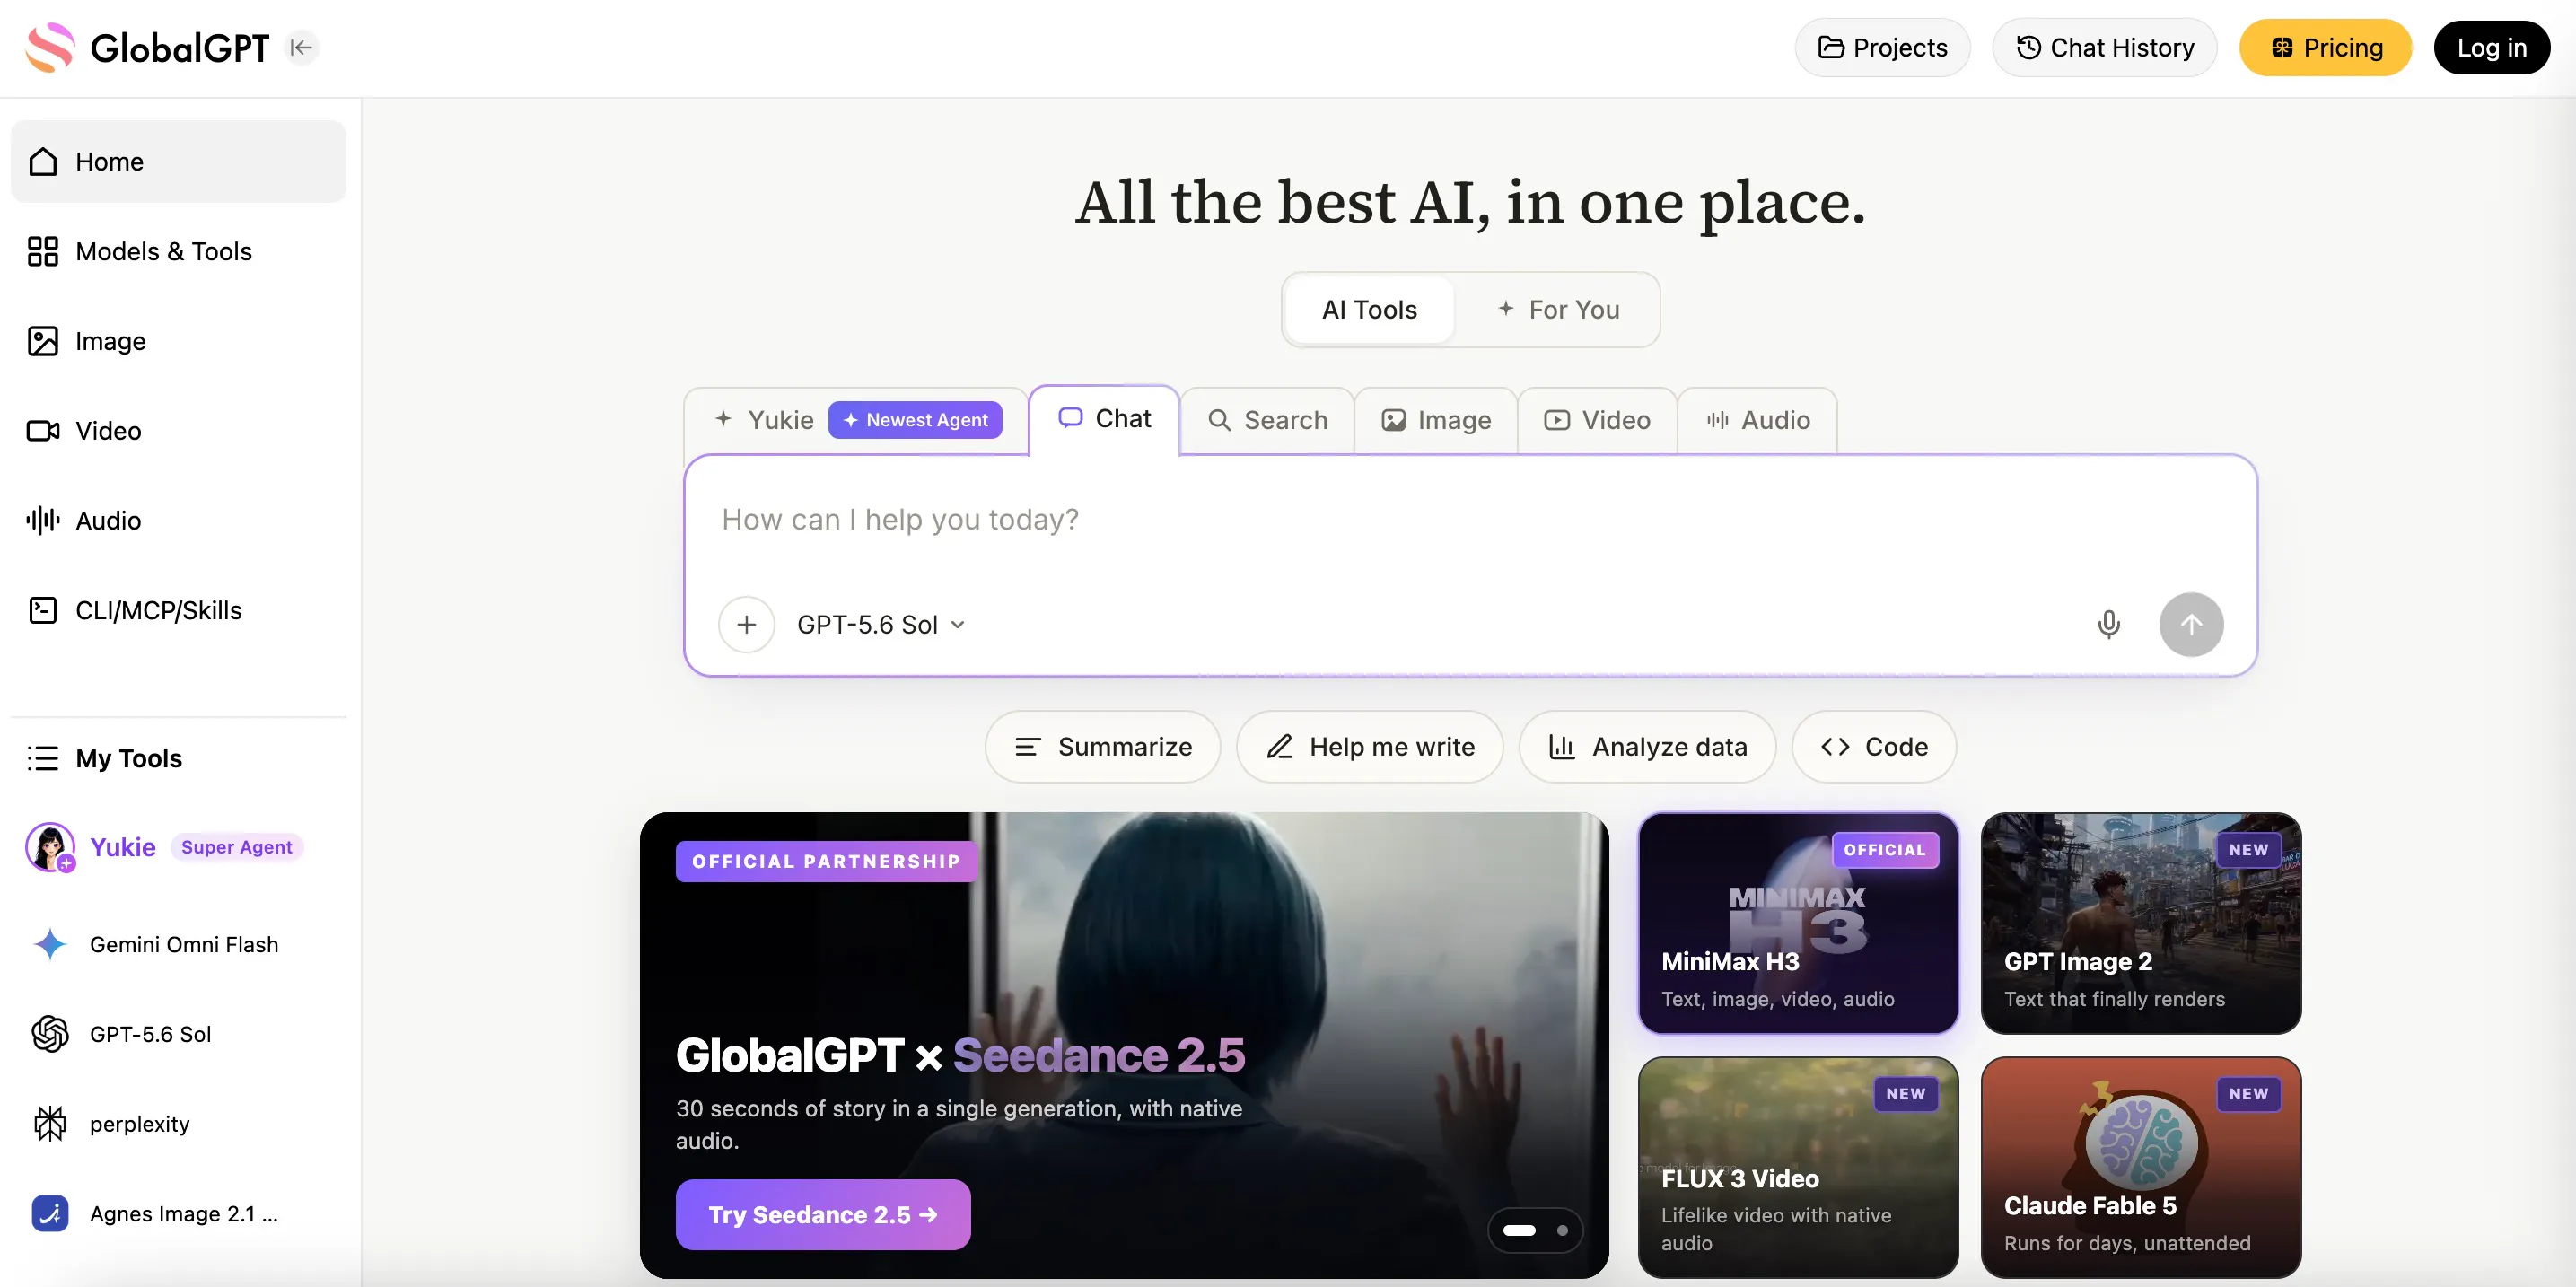Screen dimensions: 2576x1287
Task: Click OFFICIAL badge on MiniMax H3
Action: pyautogui.click(x=1884, y=849)
